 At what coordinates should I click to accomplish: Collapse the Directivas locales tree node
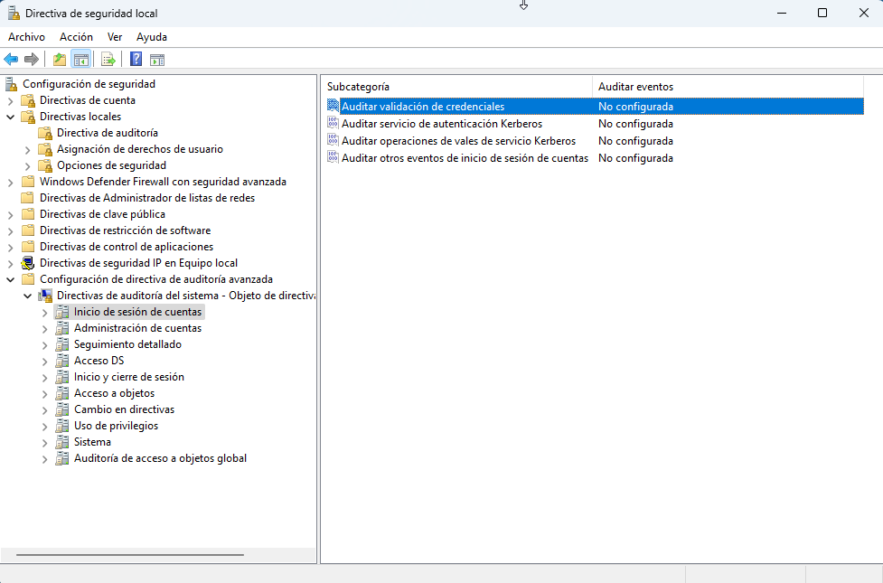pyautogui.click(x=10, y=116)
